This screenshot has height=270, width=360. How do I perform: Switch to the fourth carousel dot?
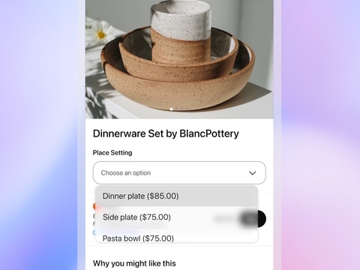tap(187, 109)
